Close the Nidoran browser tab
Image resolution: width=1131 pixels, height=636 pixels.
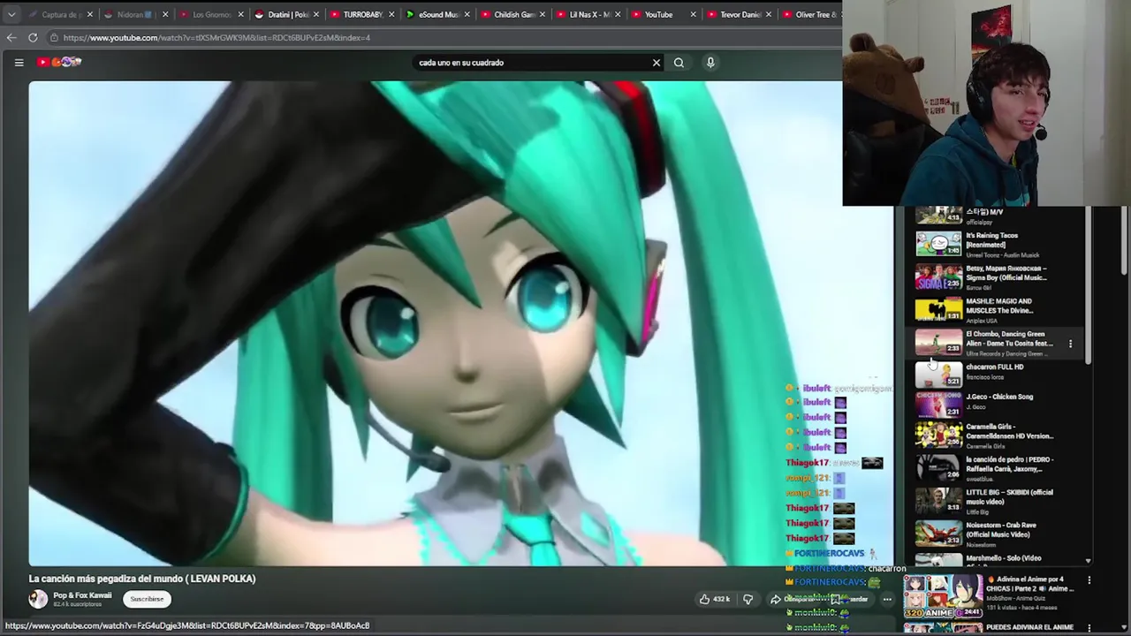point(164,14)
